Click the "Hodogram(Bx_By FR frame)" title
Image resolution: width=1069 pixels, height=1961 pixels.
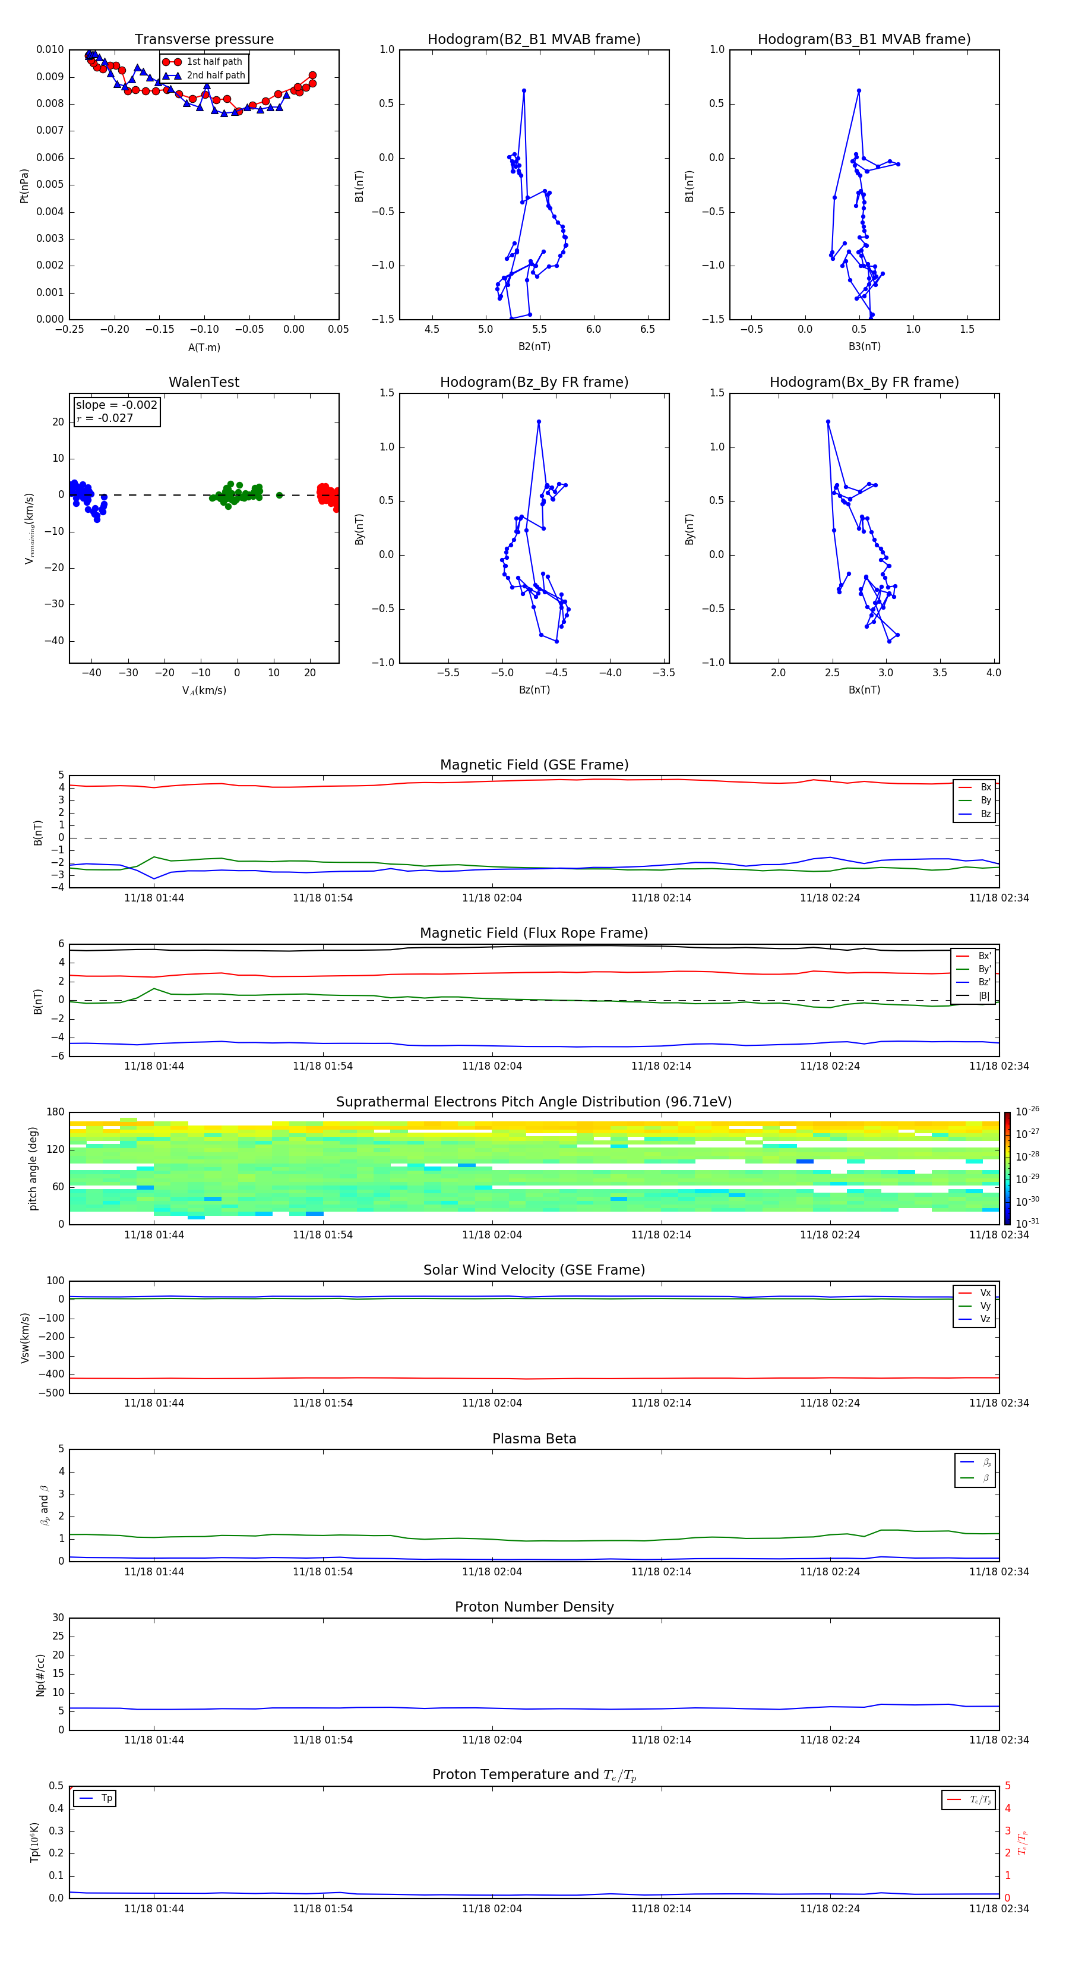pyautogui.click(x=864, y=382)
